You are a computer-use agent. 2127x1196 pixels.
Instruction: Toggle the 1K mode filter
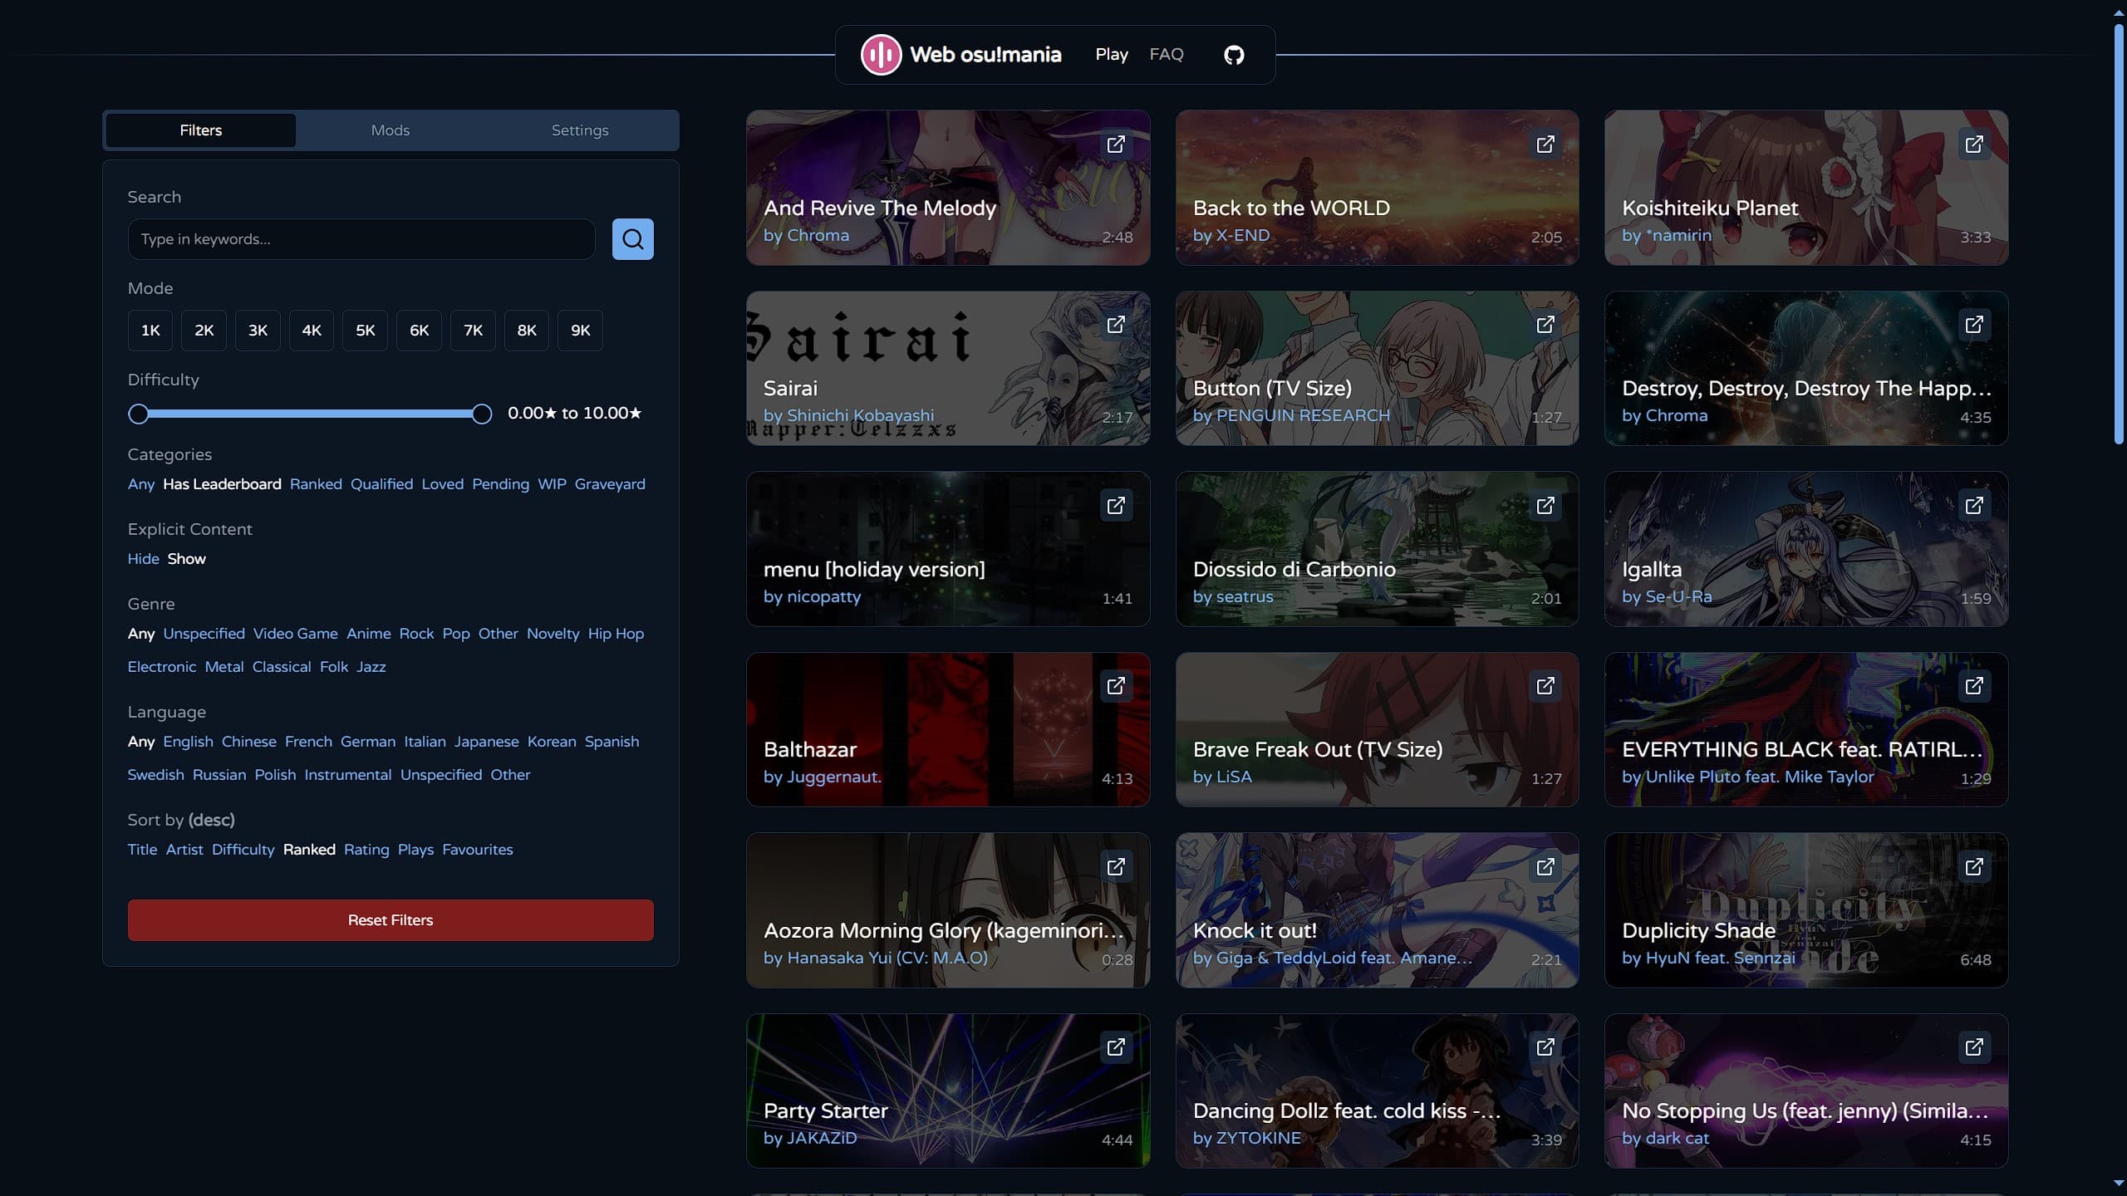point(150,331)
